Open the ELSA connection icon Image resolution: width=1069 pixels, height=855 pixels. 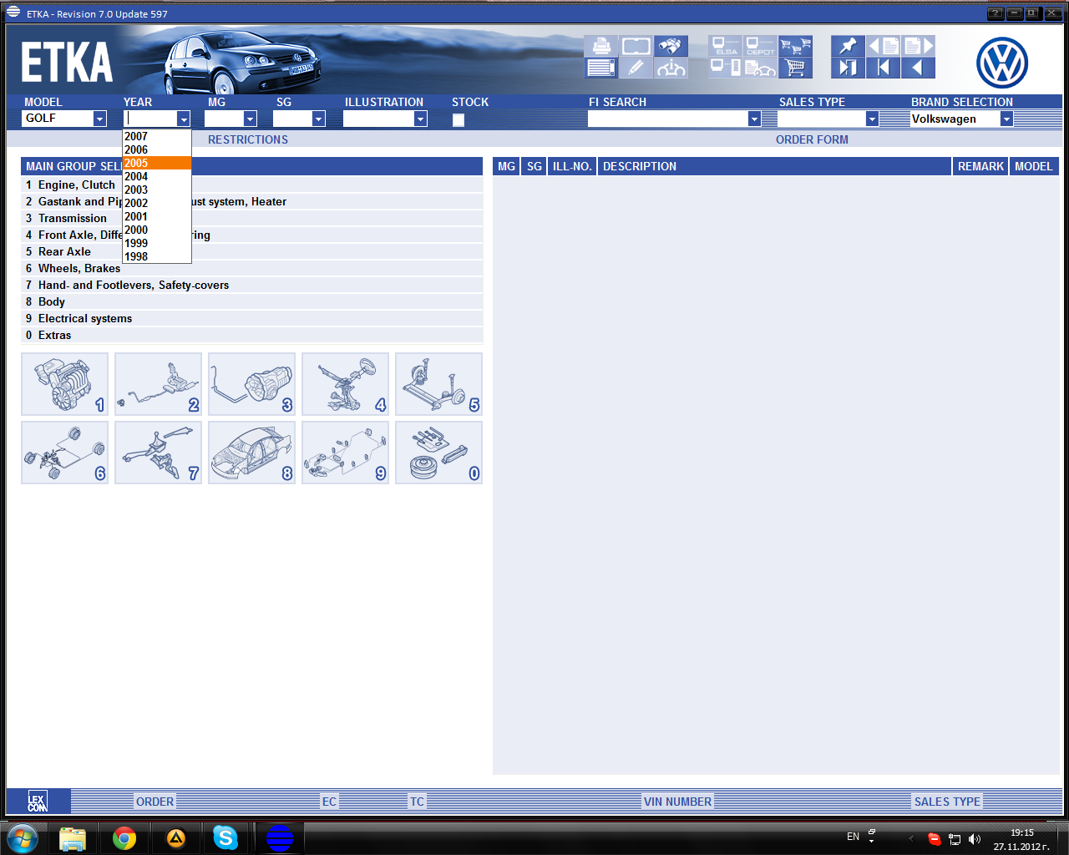point(725,46)
